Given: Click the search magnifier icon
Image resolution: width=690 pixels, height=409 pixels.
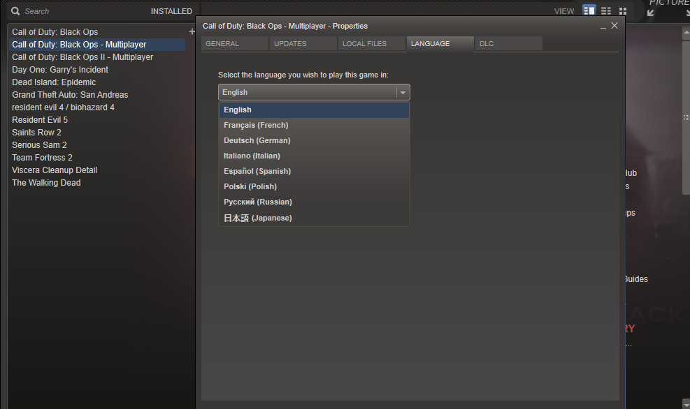Looking at the screenshot, I should [15, 11].
